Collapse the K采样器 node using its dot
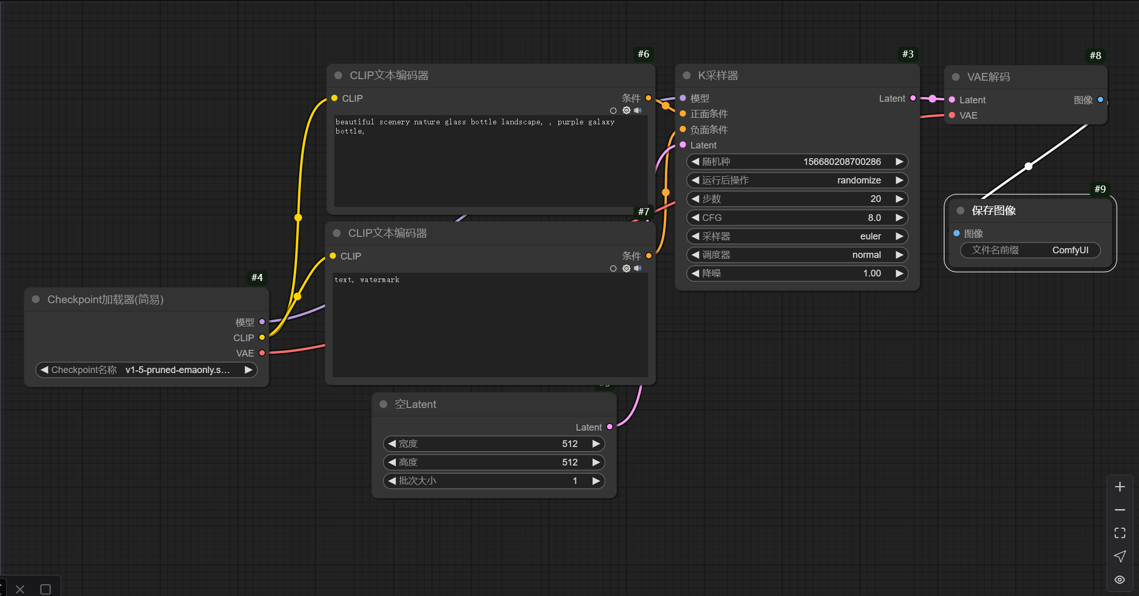The width and height of the screenshot is (1139, 596). coord(686,76)
